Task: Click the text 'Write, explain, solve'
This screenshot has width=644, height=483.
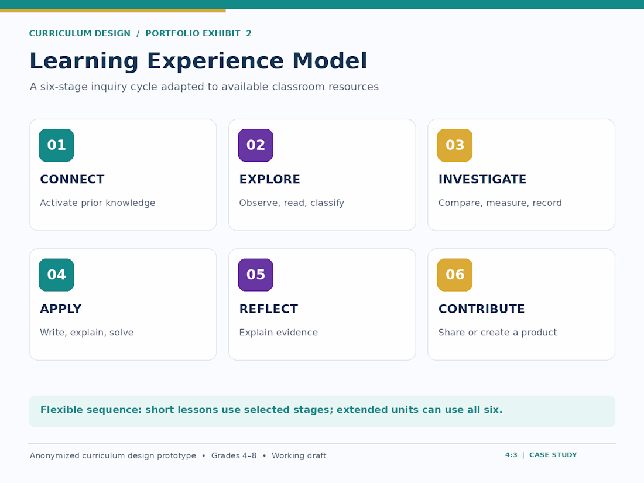Action: tap(87, 333)
